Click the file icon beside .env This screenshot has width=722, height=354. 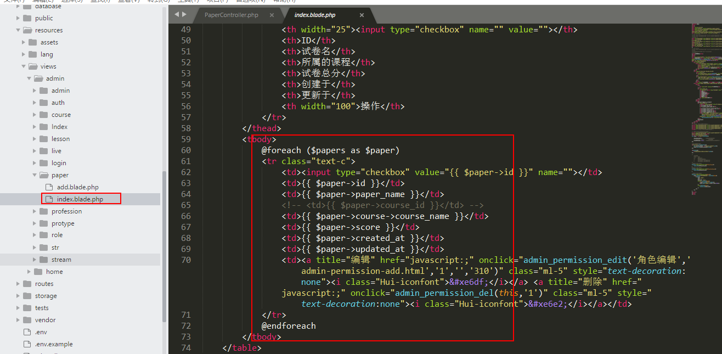pyautogui.click(x=27, y=332)
